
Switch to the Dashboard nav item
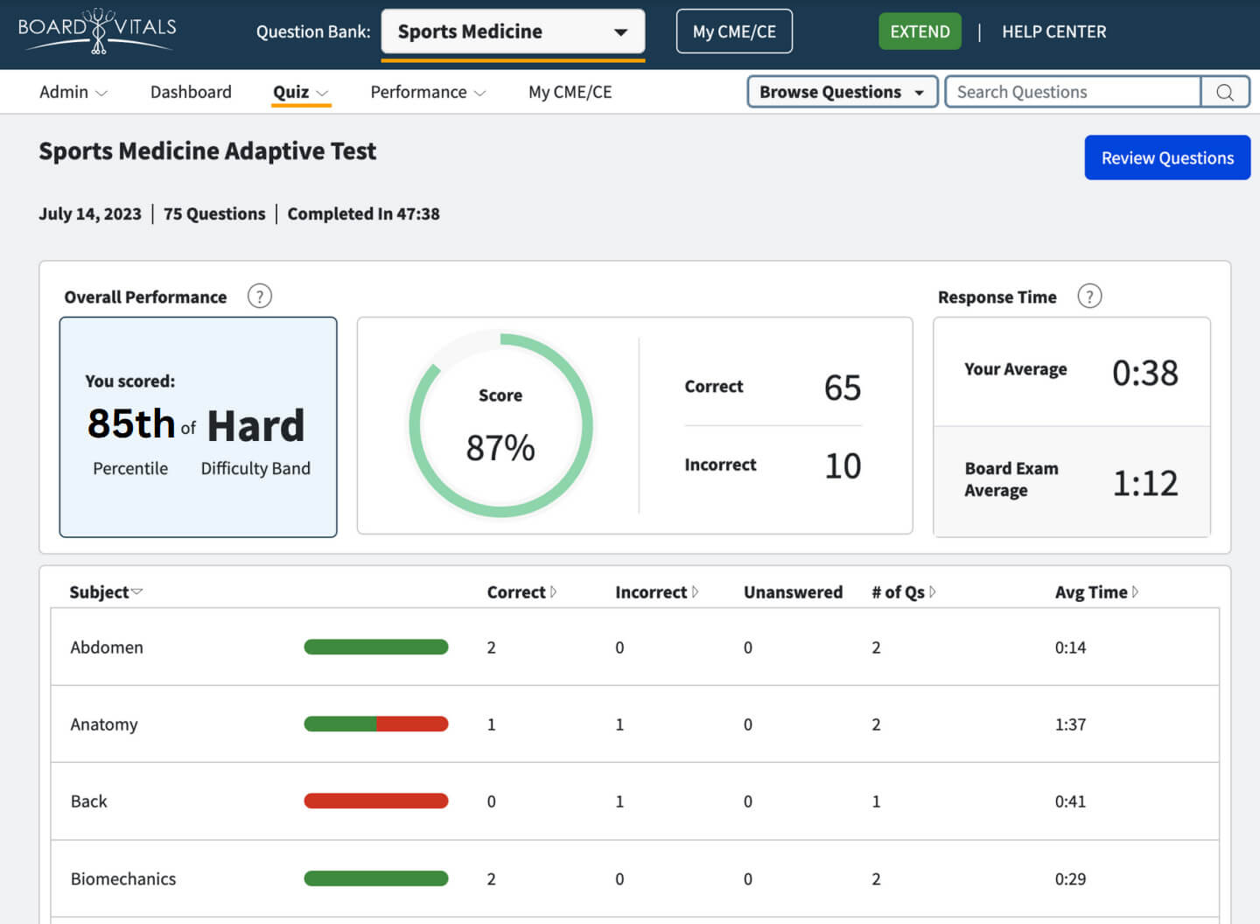191,91
